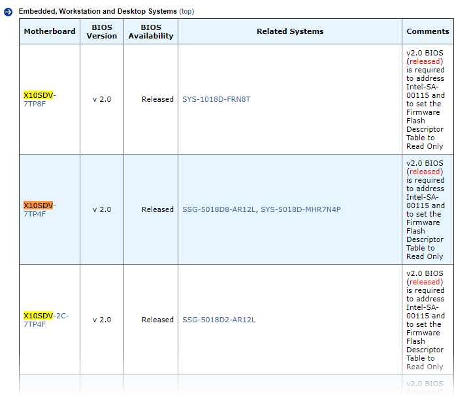Image resolution: width=454 pixels, height=396 pixels.
Task: Open the X10SDV-7TP4F motherboard link
Action: 40,209
